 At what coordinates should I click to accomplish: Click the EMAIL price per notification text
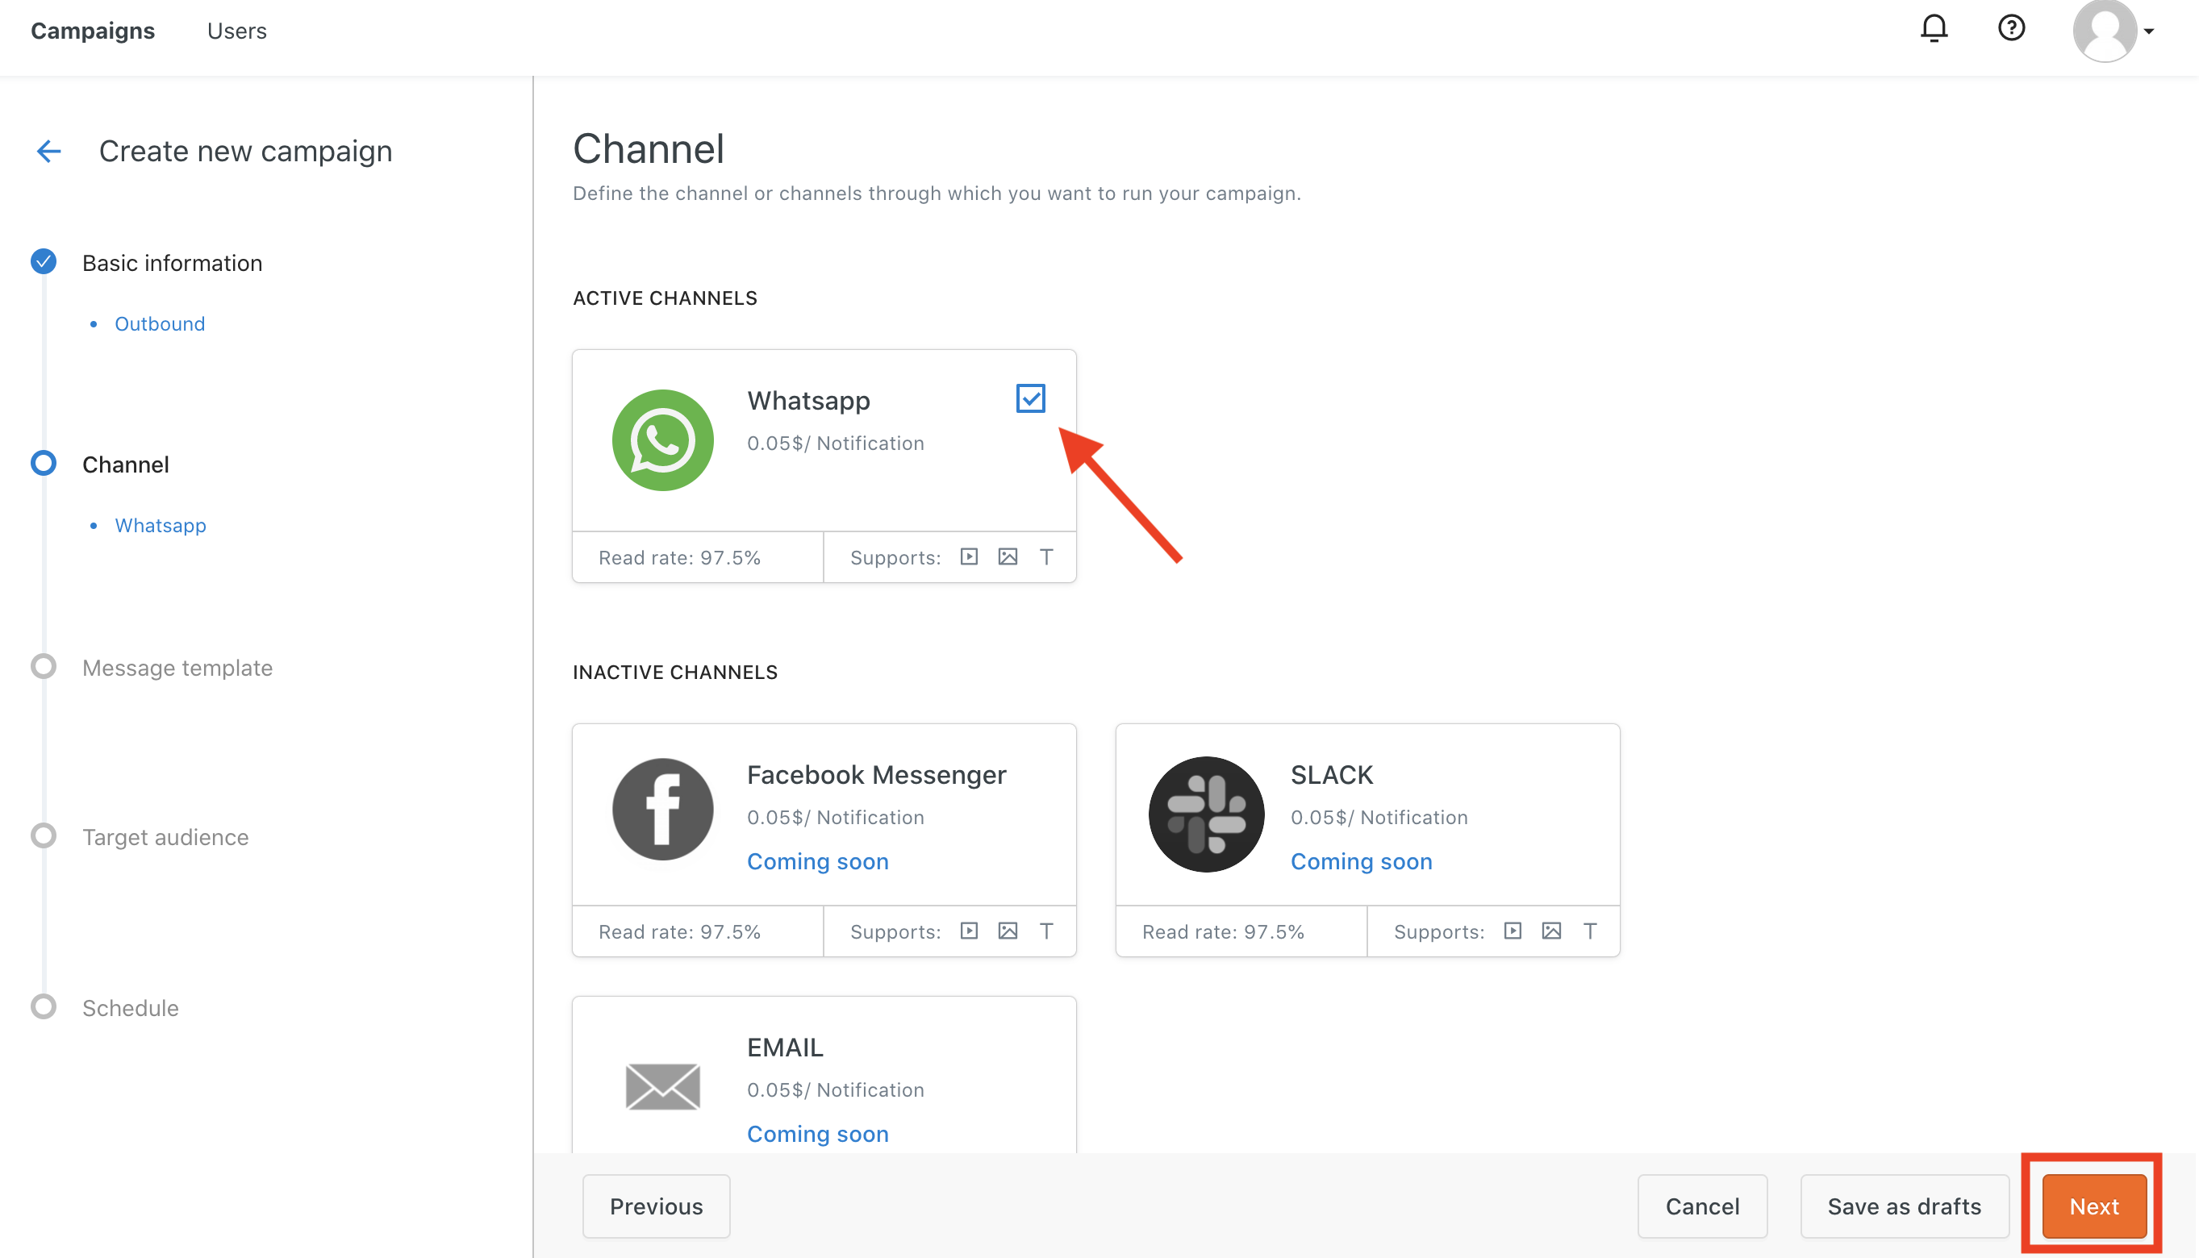pos(835,1089)
